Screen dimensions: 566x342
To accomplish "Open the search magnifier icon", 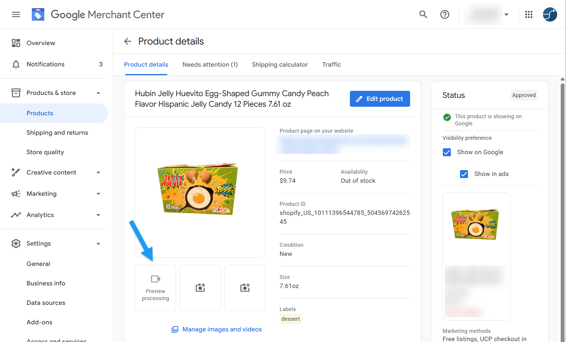I will pos(423,14).
